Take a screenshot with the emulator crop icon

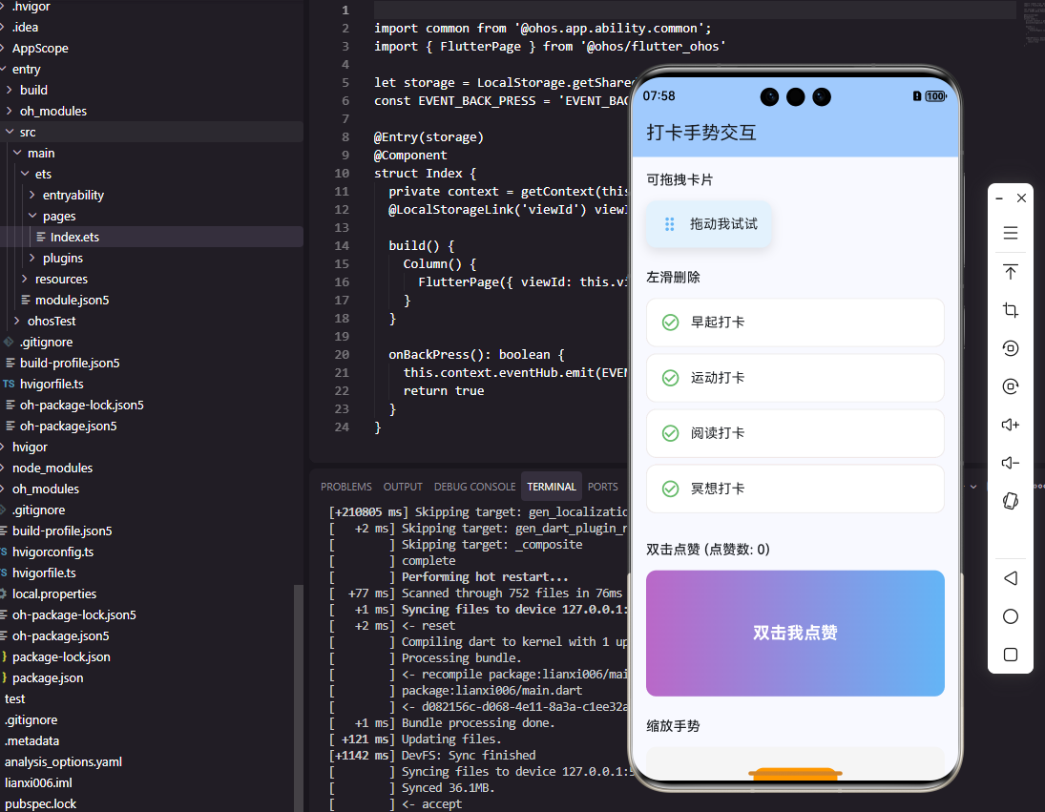click(1011, 310)
